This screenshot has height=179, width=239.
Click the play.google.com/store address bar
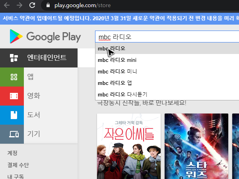click(140, 5)
